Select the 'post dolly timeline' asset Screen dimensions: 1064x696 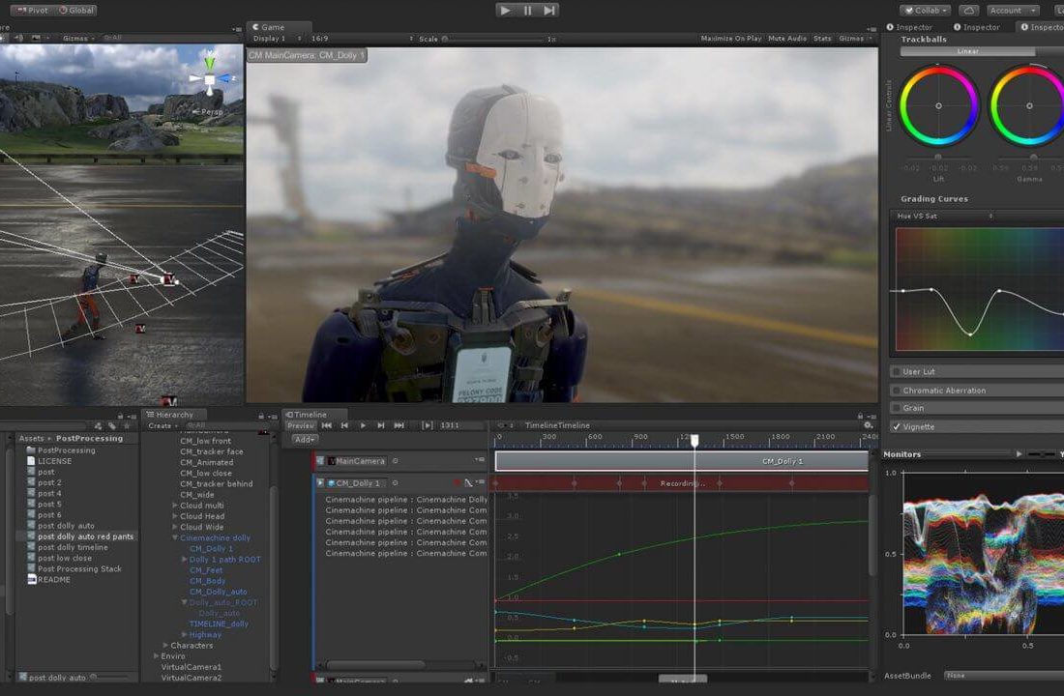click(73, 547)
